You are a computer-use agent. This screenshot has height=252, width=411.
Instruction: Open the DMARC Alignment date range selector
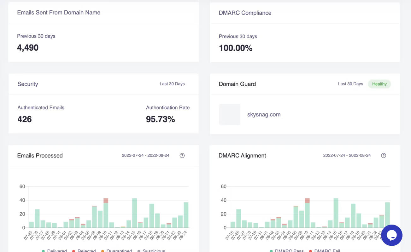coord(347,156)
